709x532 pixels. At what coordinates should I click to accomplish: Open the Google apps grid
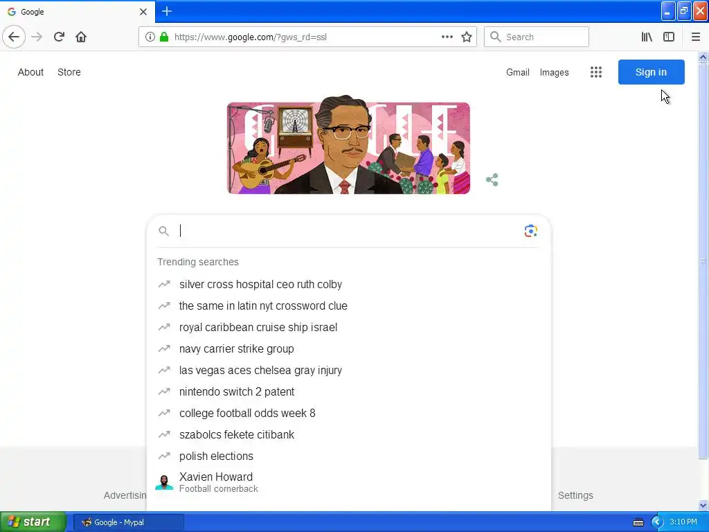click(x=596, y=72)
